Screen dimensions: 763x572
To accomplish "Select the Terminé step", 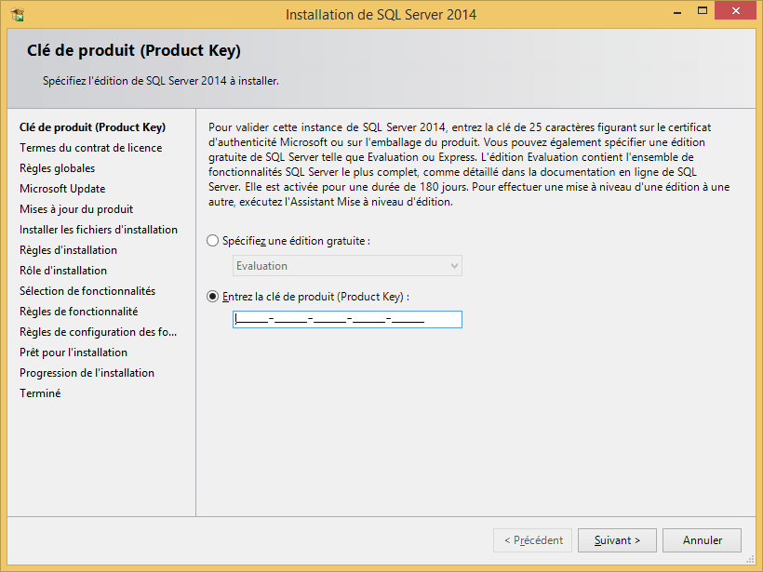I will (x=40, y=393).
